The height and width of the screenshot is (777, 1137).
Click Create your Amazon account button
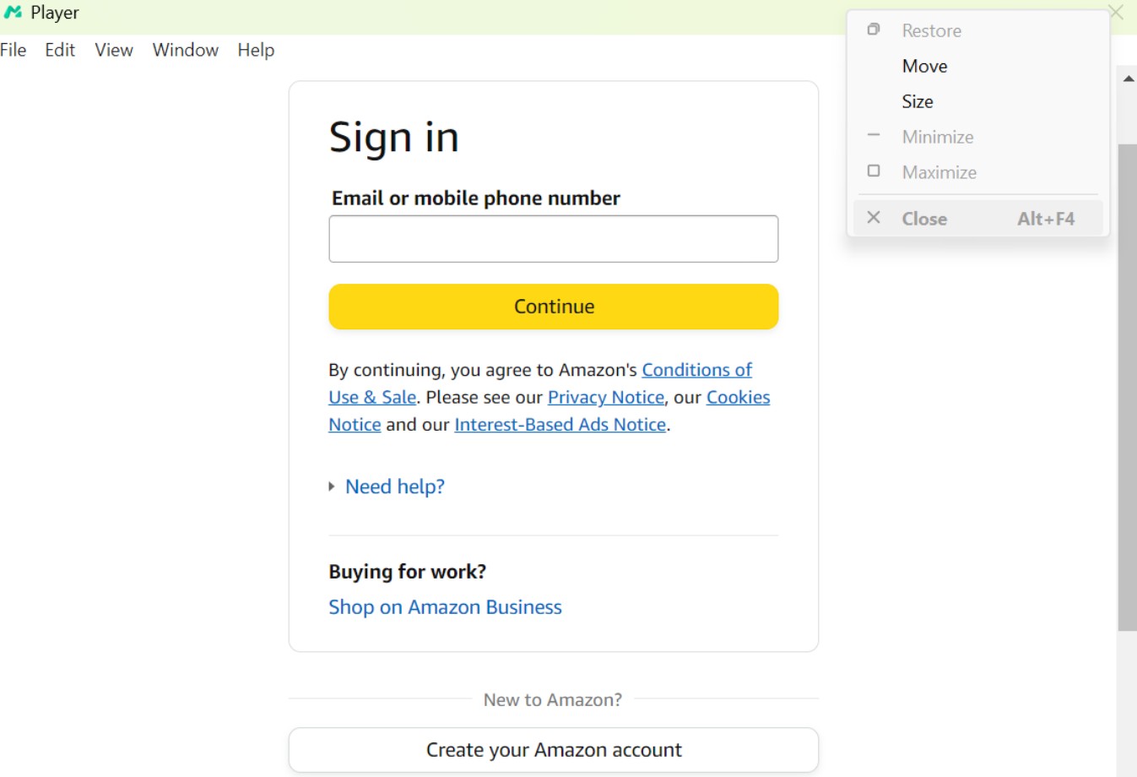pos(554,750)
